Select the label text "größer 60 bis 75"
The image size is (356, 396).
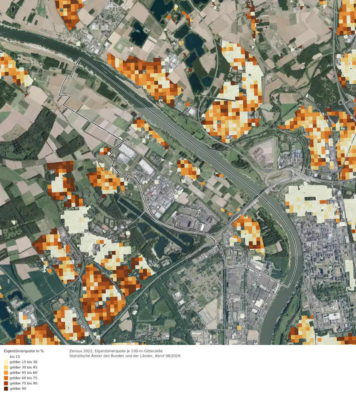pyautogui.click(x=23, y=378)
